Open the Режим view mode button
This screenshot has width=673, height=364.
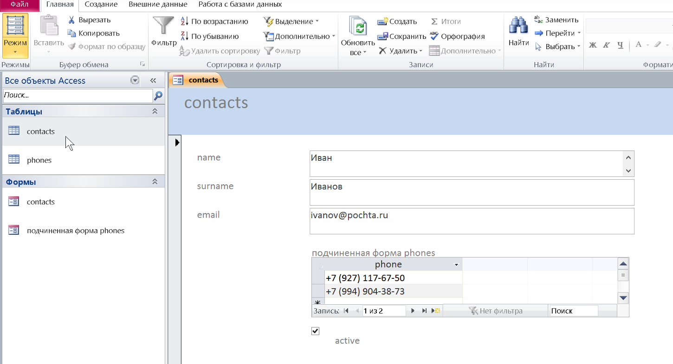tap(15, 35)
